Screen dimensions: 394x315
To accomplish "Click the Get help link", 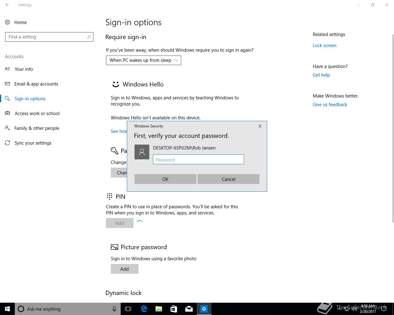I will (321, 75).
